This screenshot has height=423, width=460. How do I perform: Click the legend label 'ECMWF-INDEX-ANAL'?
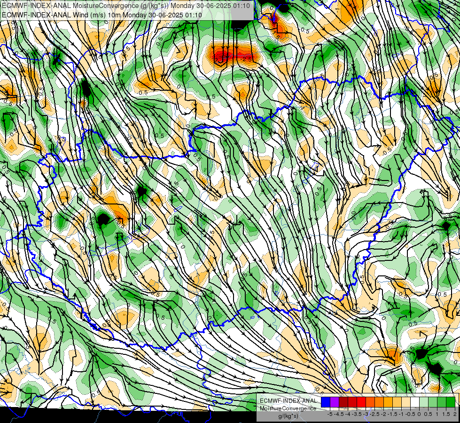[x=288, y=401]
